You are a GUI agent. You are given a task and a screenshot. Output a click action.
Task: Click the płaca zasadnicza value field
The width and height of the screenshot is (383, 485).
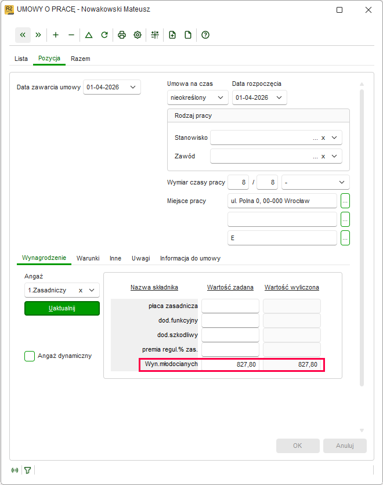point(230,306)
